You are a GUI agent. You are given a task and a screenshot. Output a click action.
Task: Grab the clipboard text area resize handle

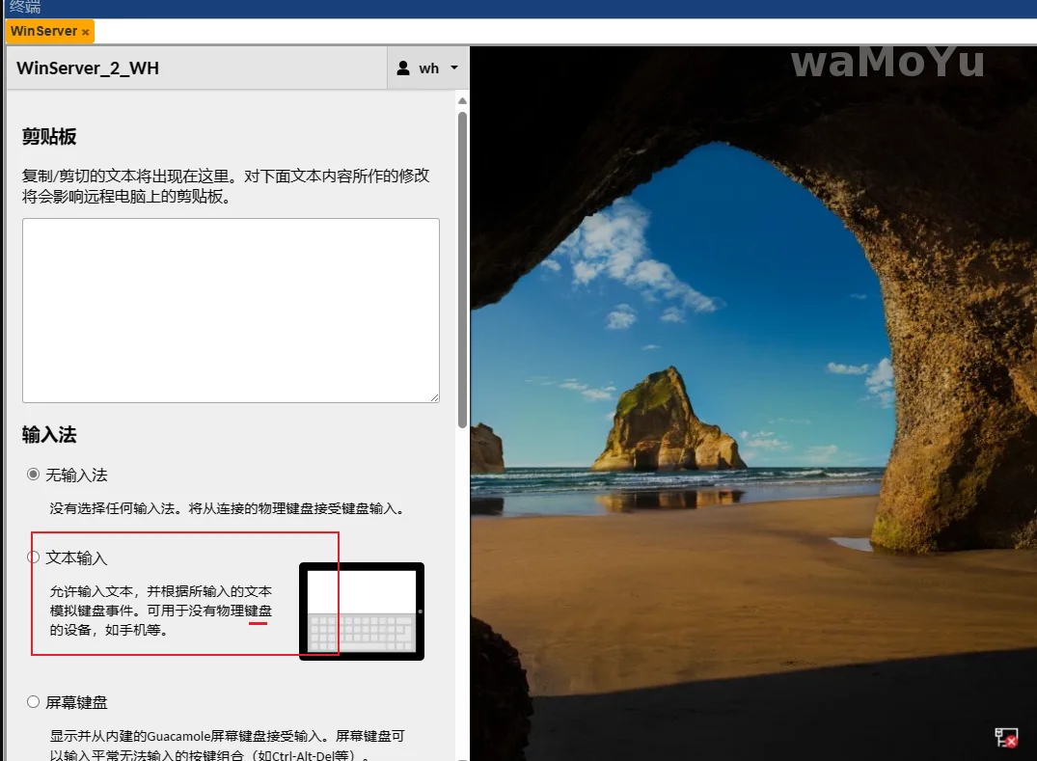(434, 396)
